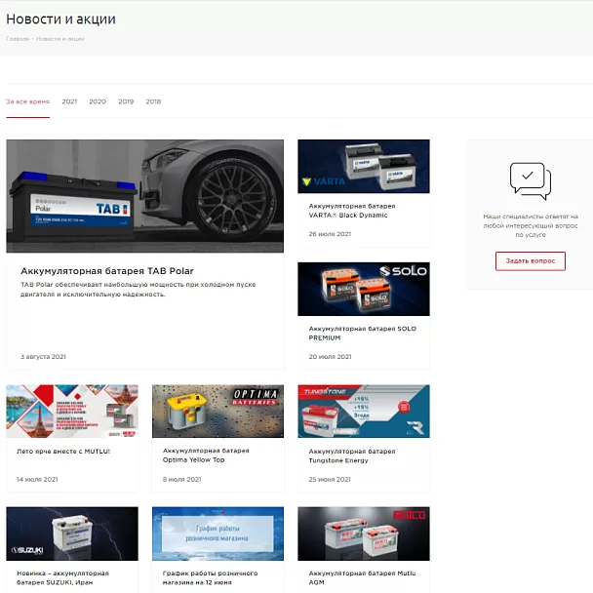Image resolution: width=593 pixels, height=593 pixels.
Task: Switch to the 2021 news tab
Action: coord(69,101)
